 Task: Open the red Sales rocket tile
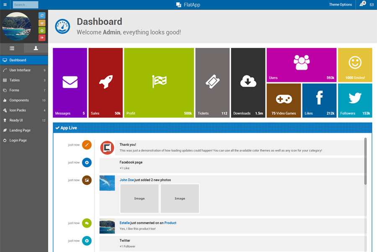click(x=106, y=83)
